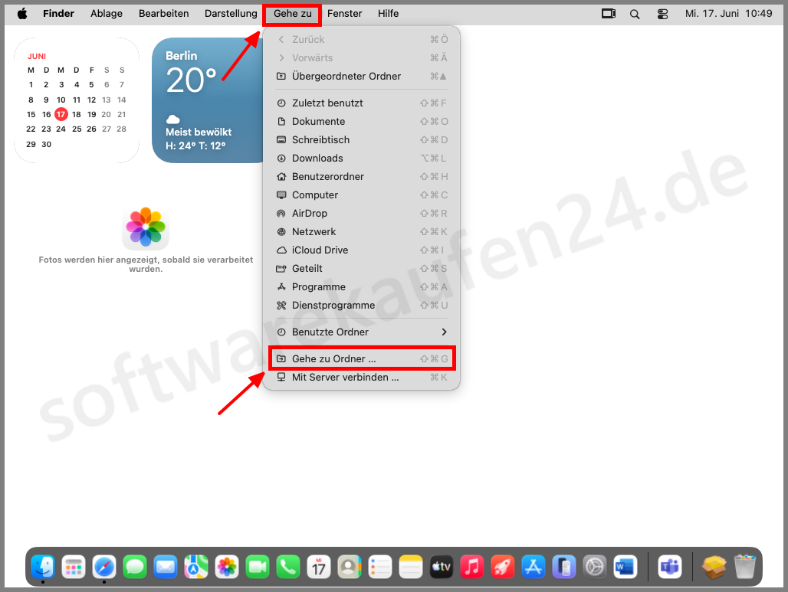Screen dimensions: 788x592
Task: Open the Darstellung menu
Action: click(231, 14)
